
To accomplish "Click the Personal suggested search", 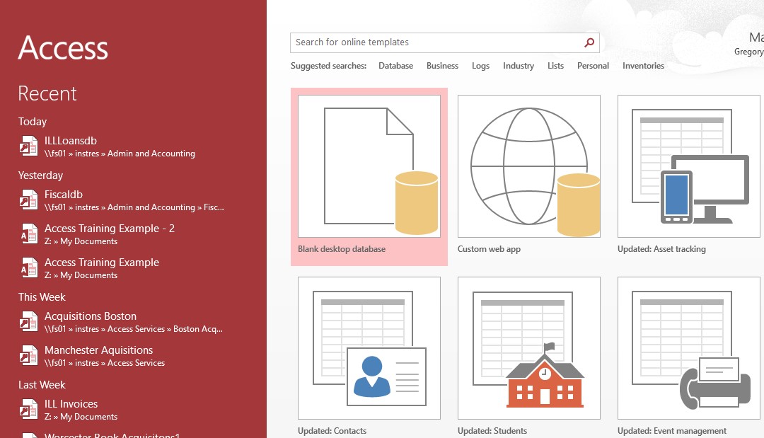I will [x=593, y=66].
